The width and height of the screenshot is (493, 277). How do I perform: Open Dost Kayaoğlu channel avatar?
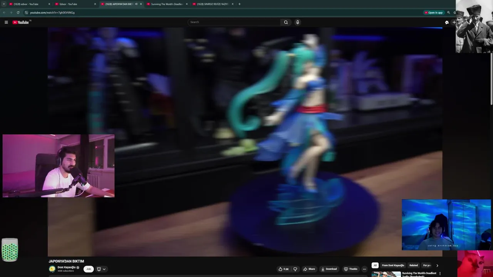pos(52,269)
